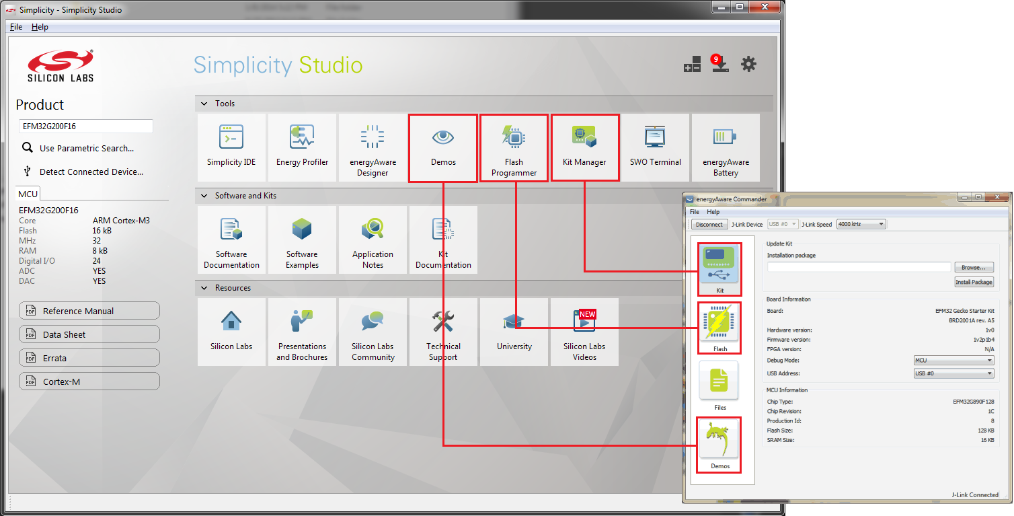Viewport: 1014px width, 516px height.
Task: Open the University resources tile
Action: (514, 332)
